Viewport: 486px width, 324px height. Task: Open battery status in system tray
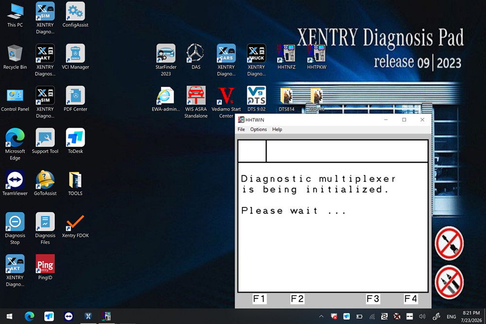point(359,316)
